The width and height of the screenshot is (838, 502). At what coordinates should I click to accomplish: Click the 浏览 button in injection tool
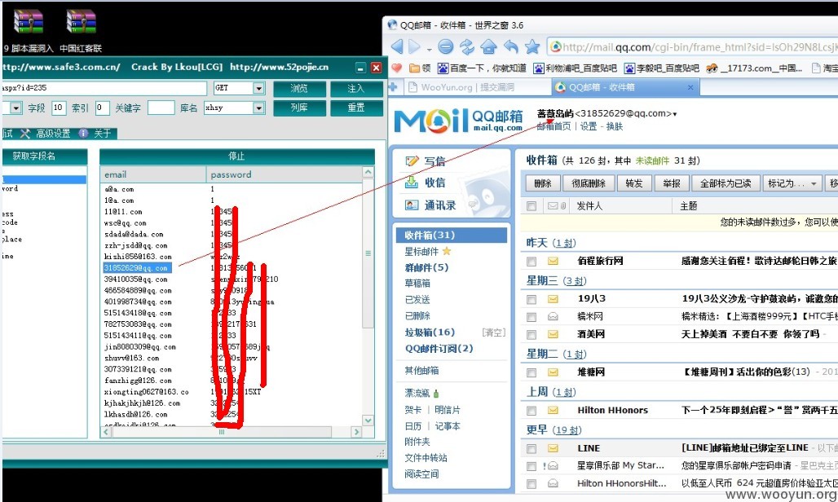point(299,88)
